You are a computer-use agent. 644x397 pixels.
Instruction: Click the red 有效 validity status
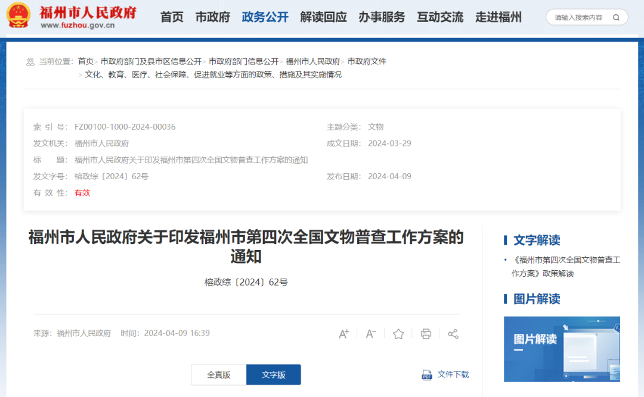point(82,193)
